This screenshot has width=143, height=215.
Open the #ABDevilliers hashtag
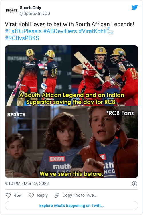(x=60, y=31)
